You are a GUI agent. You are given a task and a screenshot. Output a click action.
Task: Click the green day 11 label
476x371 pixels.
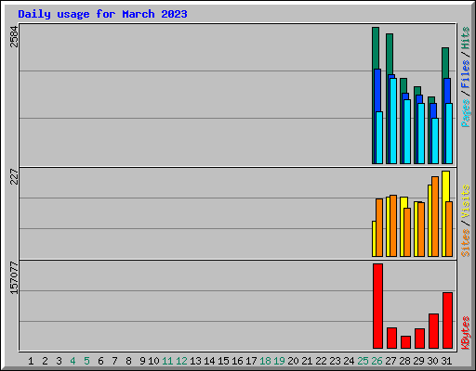coord(167,361)
